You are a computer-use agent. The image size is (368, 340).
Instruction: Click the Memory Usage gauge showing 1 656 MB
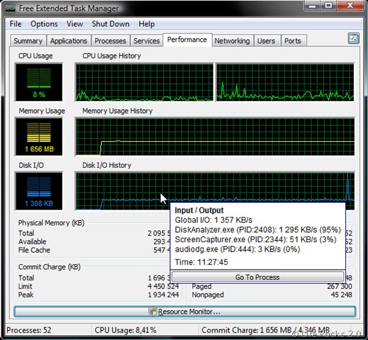39,137
